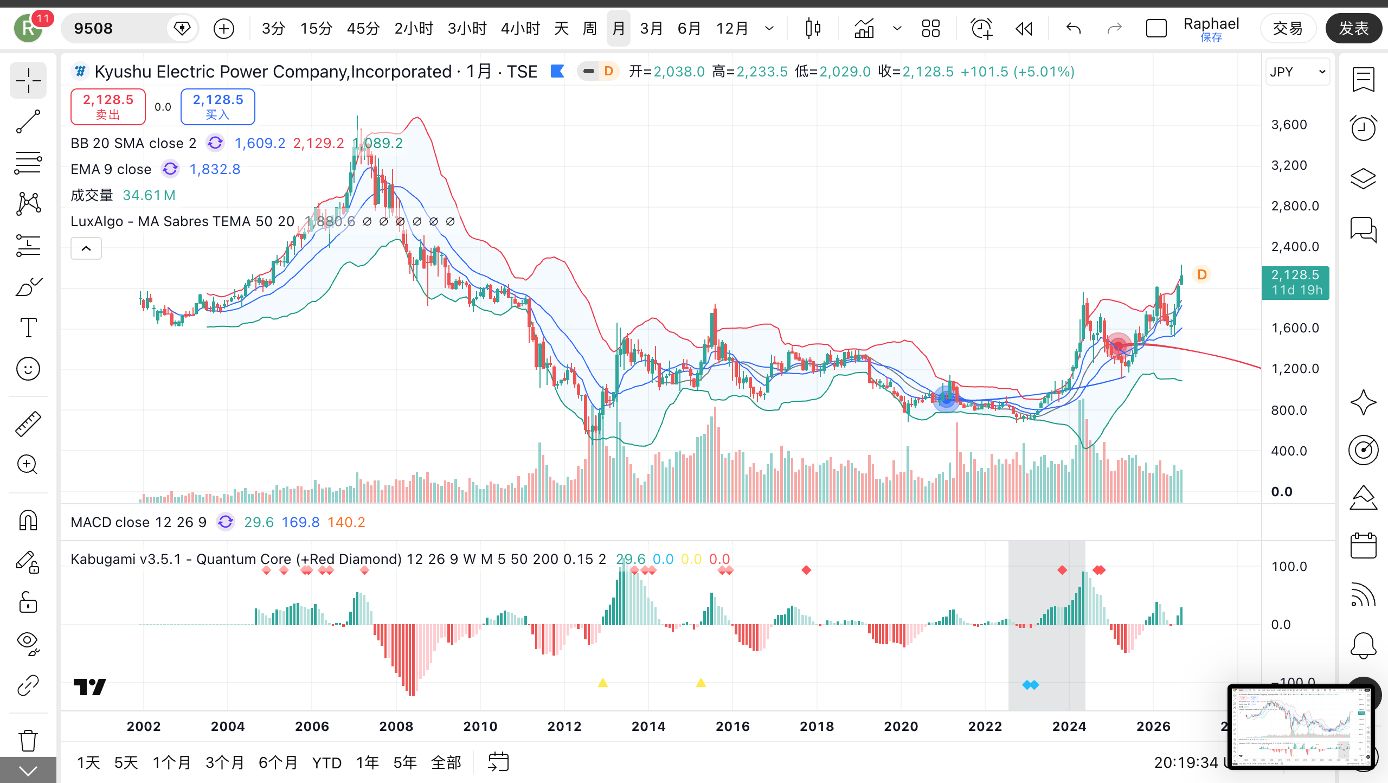Toggle hide all drawings eye icon

click(x=28, y=643)
